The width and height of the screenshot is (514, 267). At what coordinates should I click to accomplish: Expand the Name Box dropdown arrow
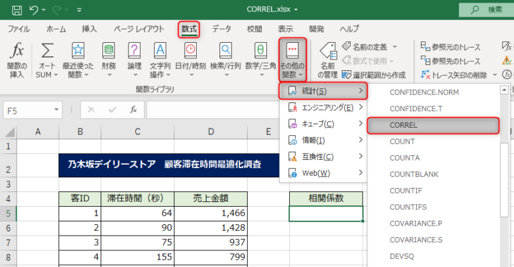tap(56, 110)
